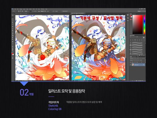Choose Add to selection mode icon
Screen dimensions: 157x118
click(x=19, y=11)
